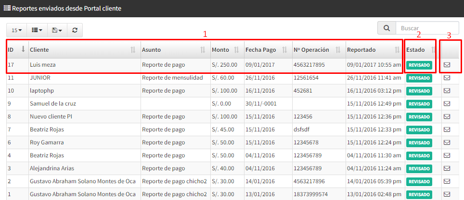Viewport: 464px width, 200px height.
Task: Click the search magnifier icon
Action: click(x=387, y=28)
